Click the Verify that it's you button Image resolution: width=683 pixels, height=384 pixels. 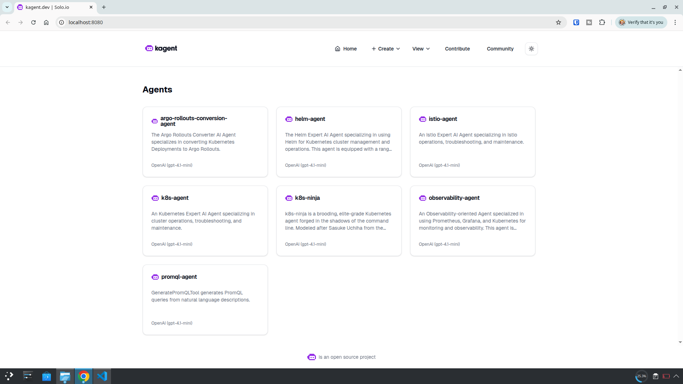[x=641, y=22]
